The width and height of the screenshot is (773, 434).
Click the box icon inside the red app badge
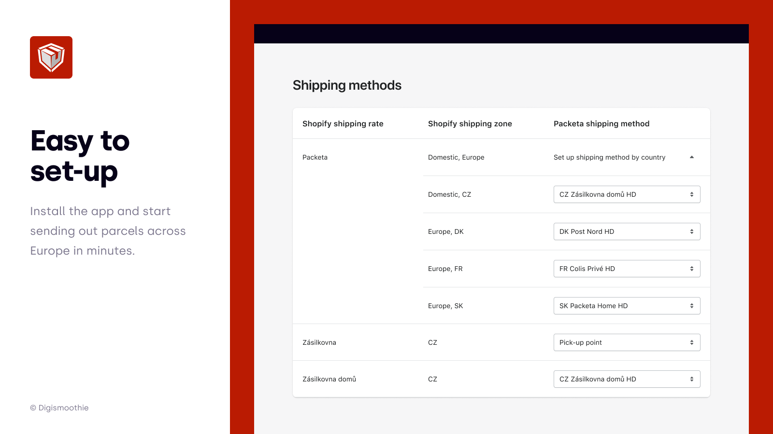[51, 57]
